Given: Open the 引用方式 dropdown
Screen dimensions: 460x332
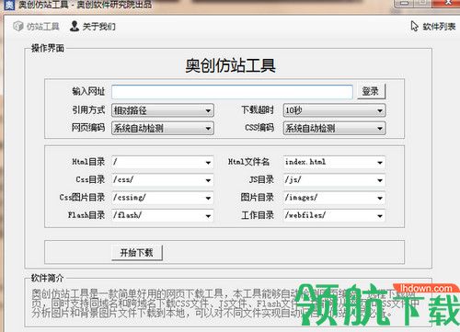Looking at the screenshot, I should coord(163,110).
